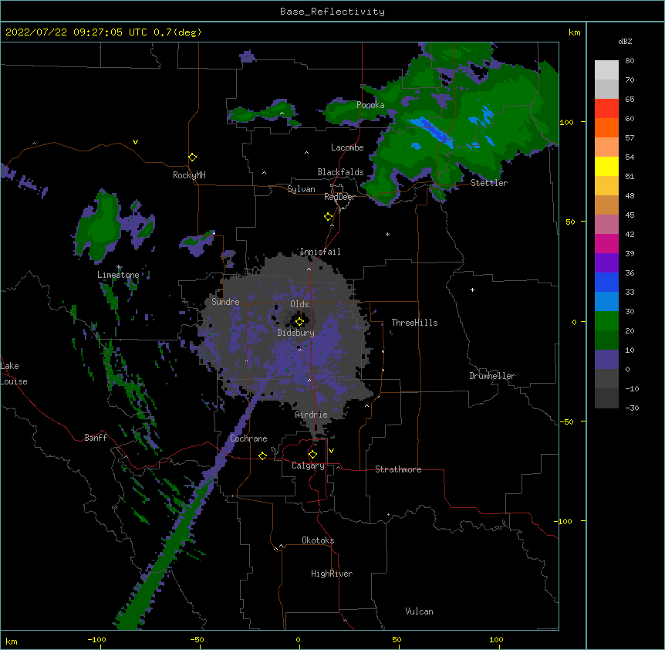Image resolution: width=665 pixels, height=650 pixels.
Task: Select the yellow 51–54 dBZ legend swatch
Action: click(x=606, y=166)
